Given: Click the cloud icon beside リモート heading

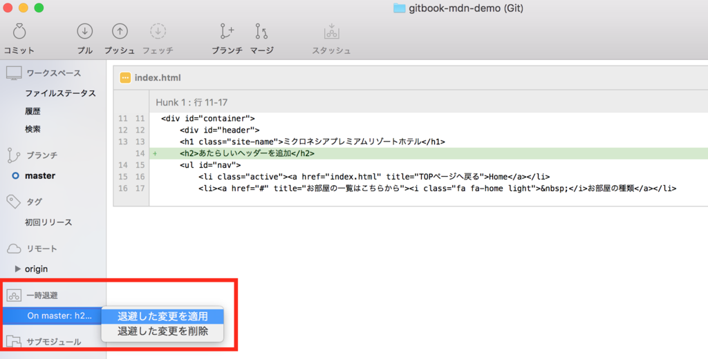Looking at the screenshot, I should click(x=14, y=249).
